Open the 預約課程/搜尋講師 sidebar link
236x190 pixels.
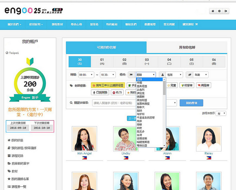point(24,148)
